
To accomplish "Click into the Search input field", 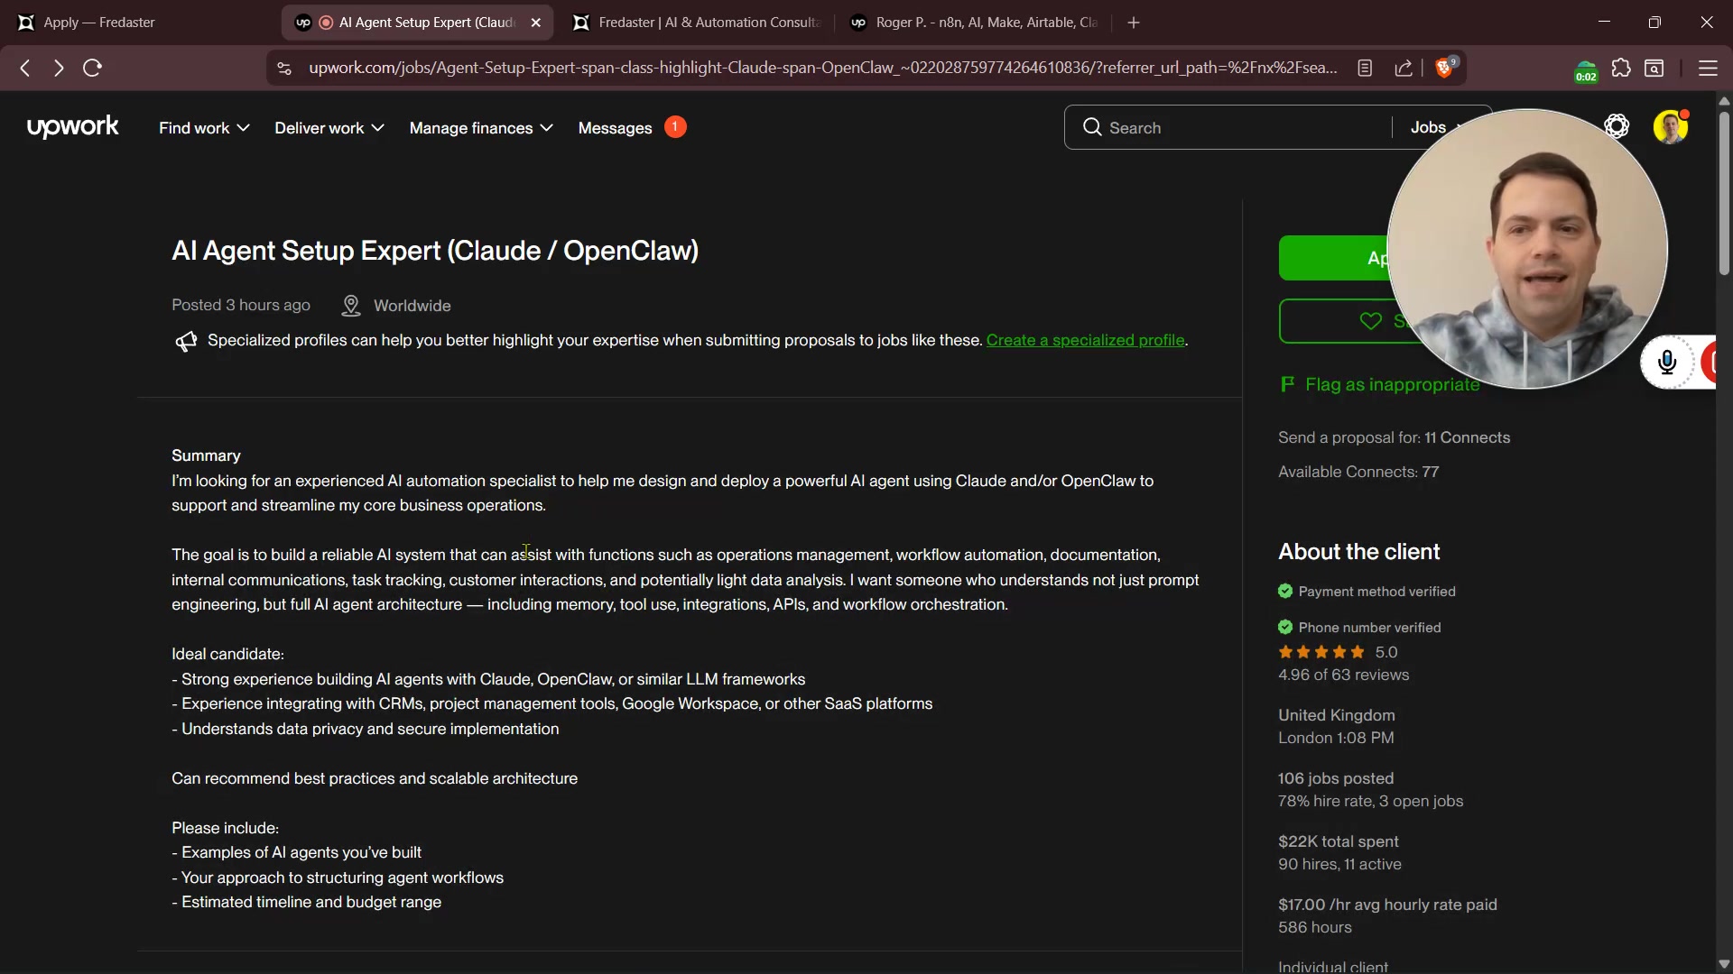I will point(1237,128).
